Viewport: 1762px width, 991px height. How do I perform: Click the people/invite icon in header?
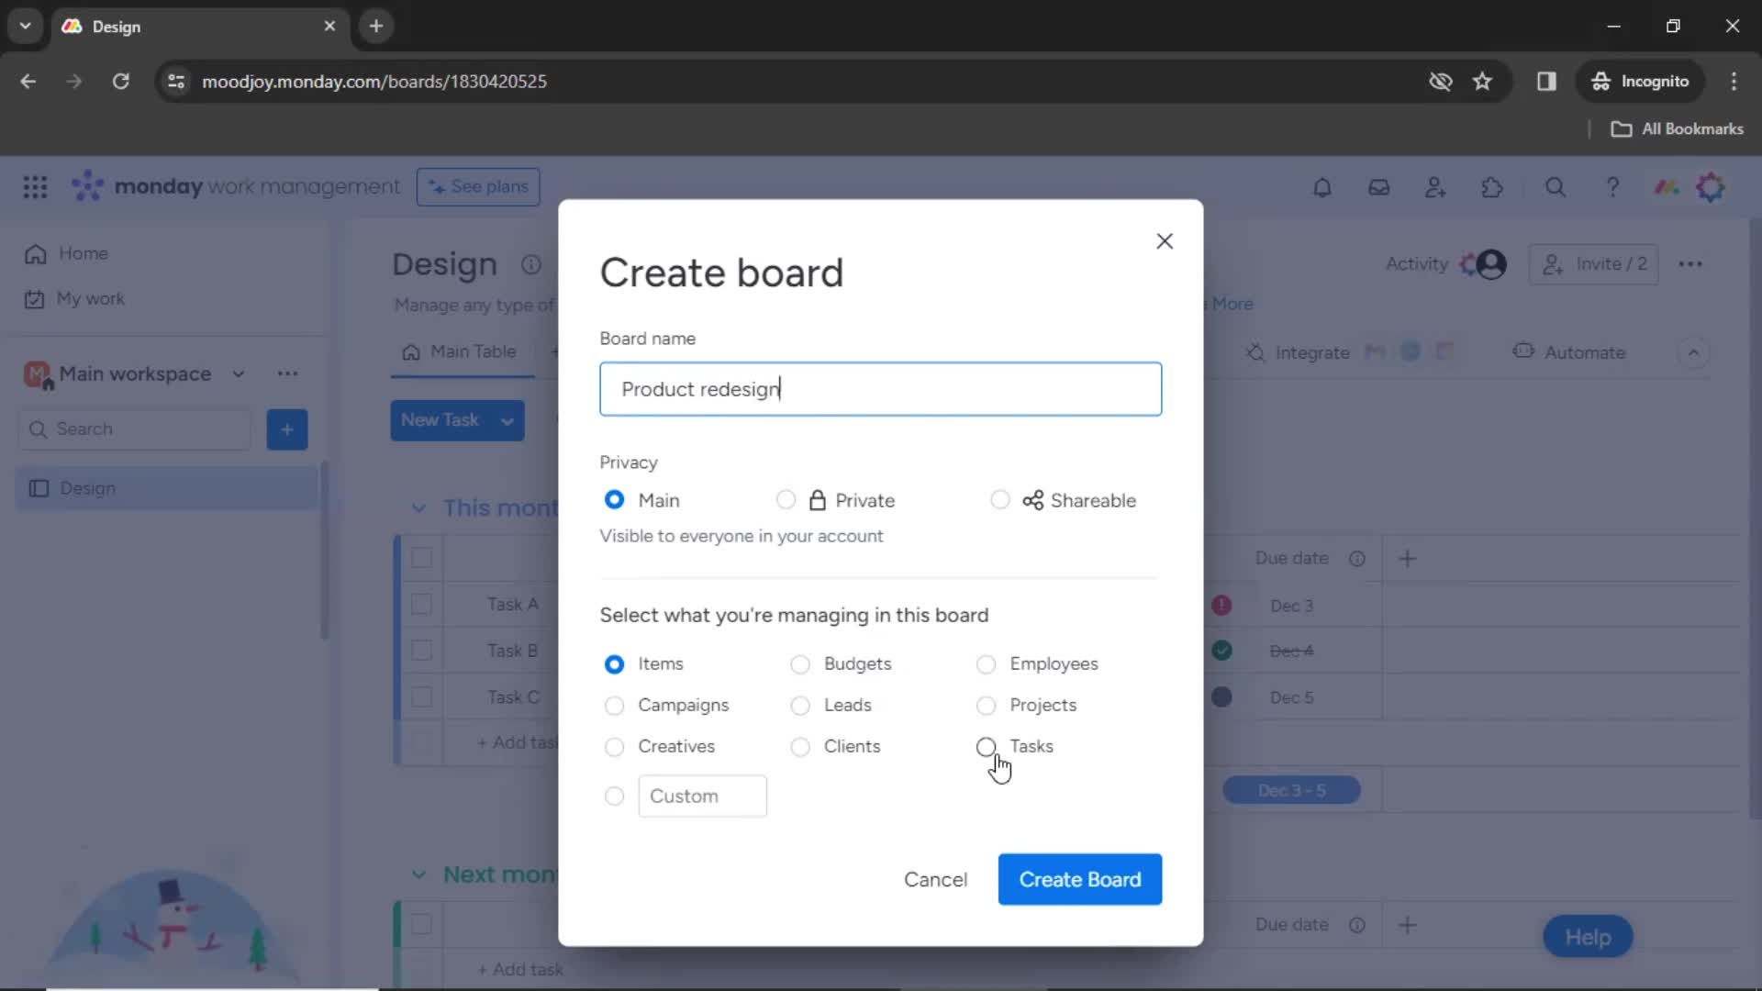[x=1436, y=187]
